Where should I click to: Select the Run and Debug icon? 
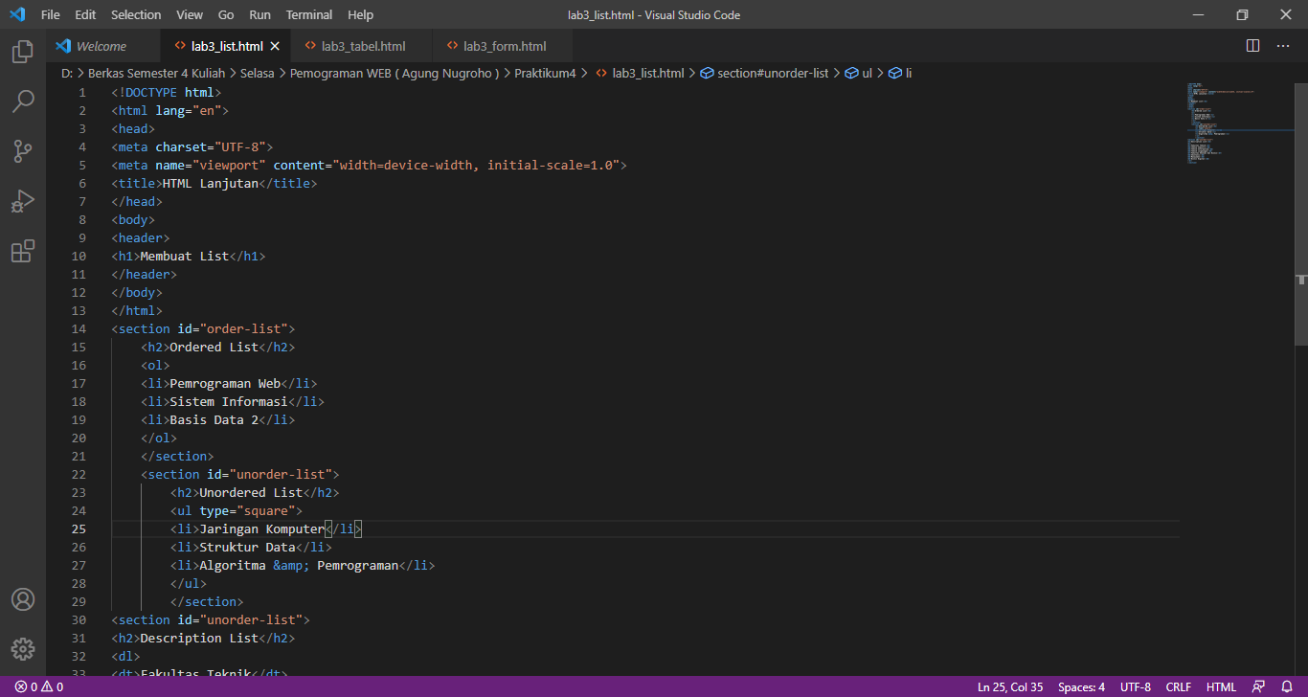tap(23, 201)
